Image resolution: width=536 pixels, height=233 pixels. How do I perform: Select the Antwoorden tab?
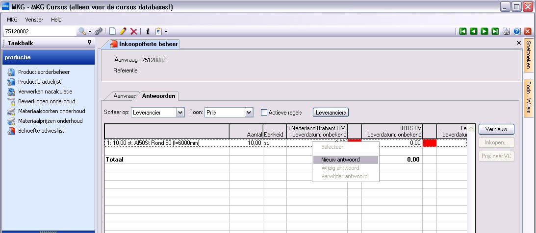(158, 96)
